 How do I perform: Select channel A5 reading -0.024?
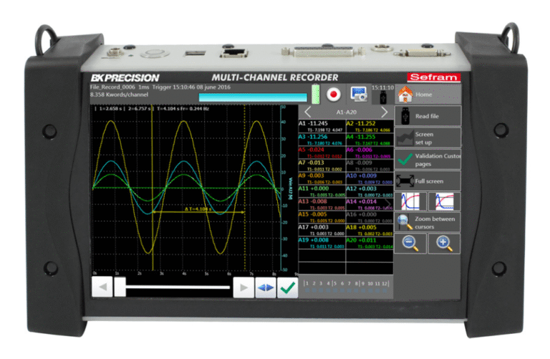click(x=322, y=153)
